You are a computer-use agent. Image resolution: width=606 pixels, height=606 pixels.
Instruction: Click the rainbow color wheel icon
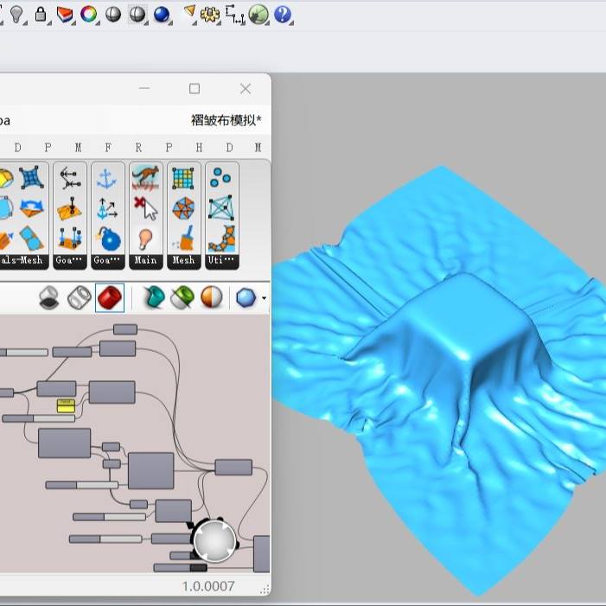[88, 15]
